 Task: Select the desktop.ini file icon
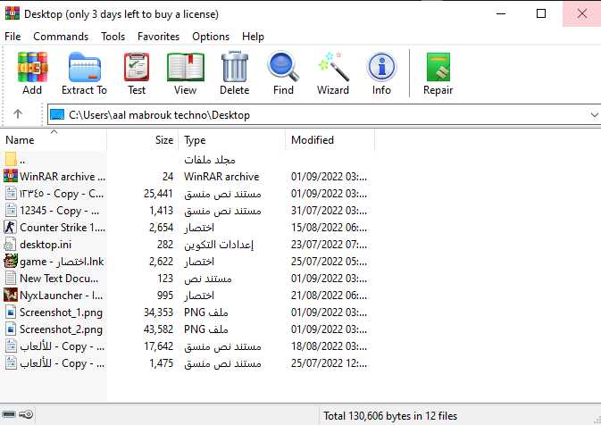[11, 245]
